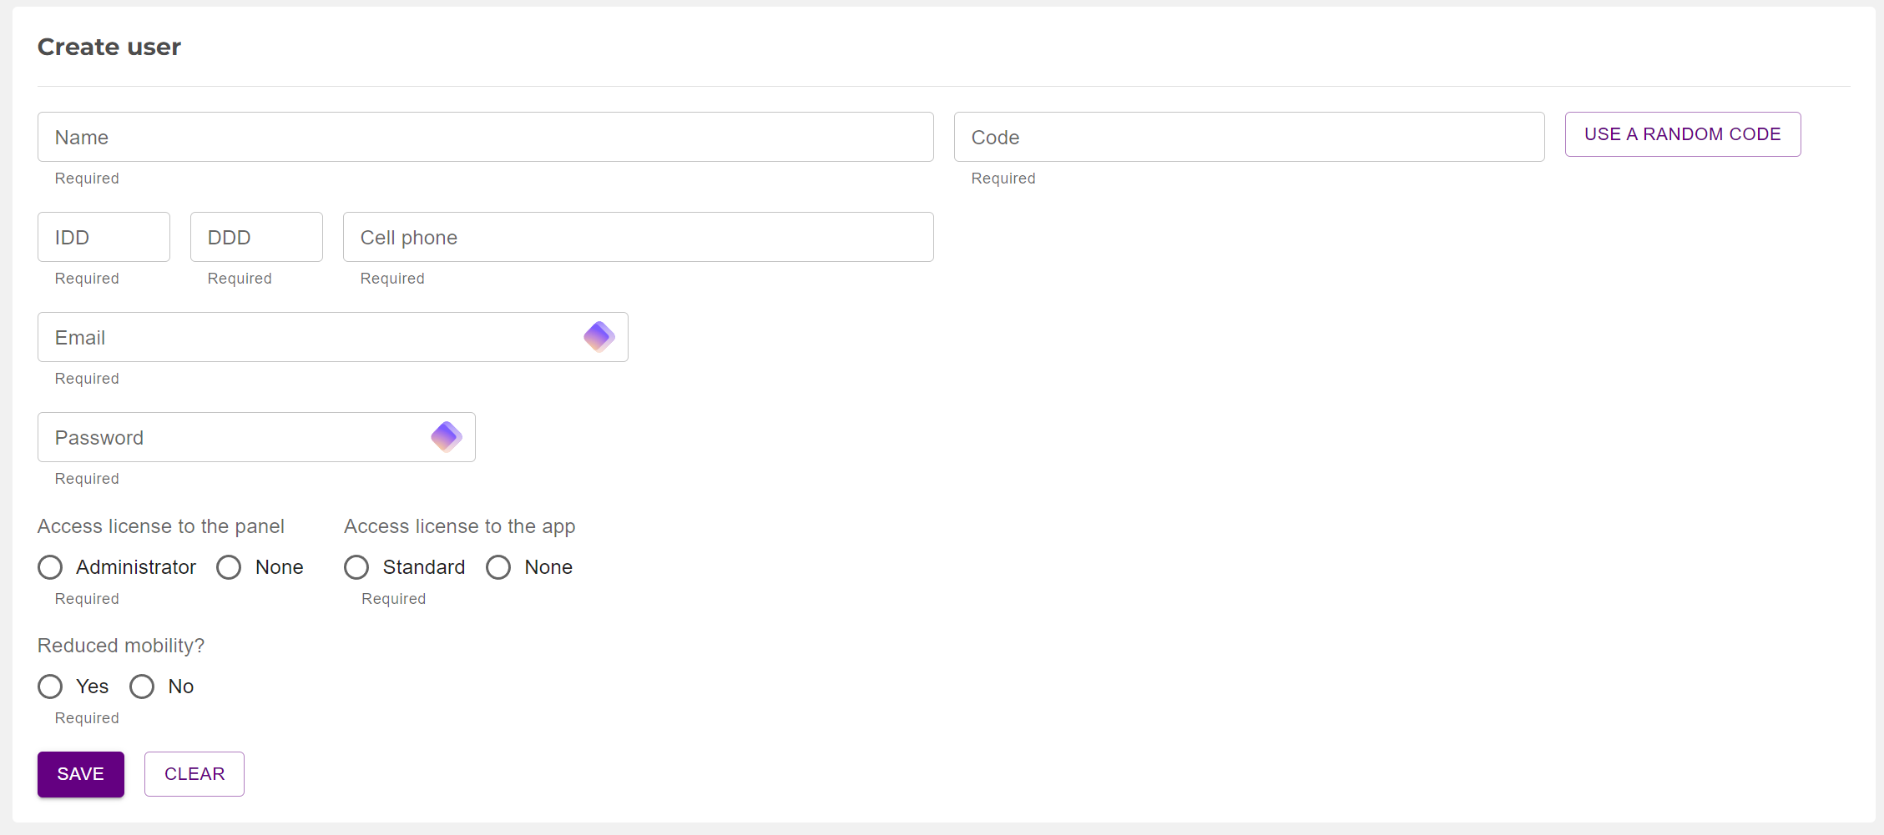
Task: Click into the Code text field
Action: (1248, 137)
